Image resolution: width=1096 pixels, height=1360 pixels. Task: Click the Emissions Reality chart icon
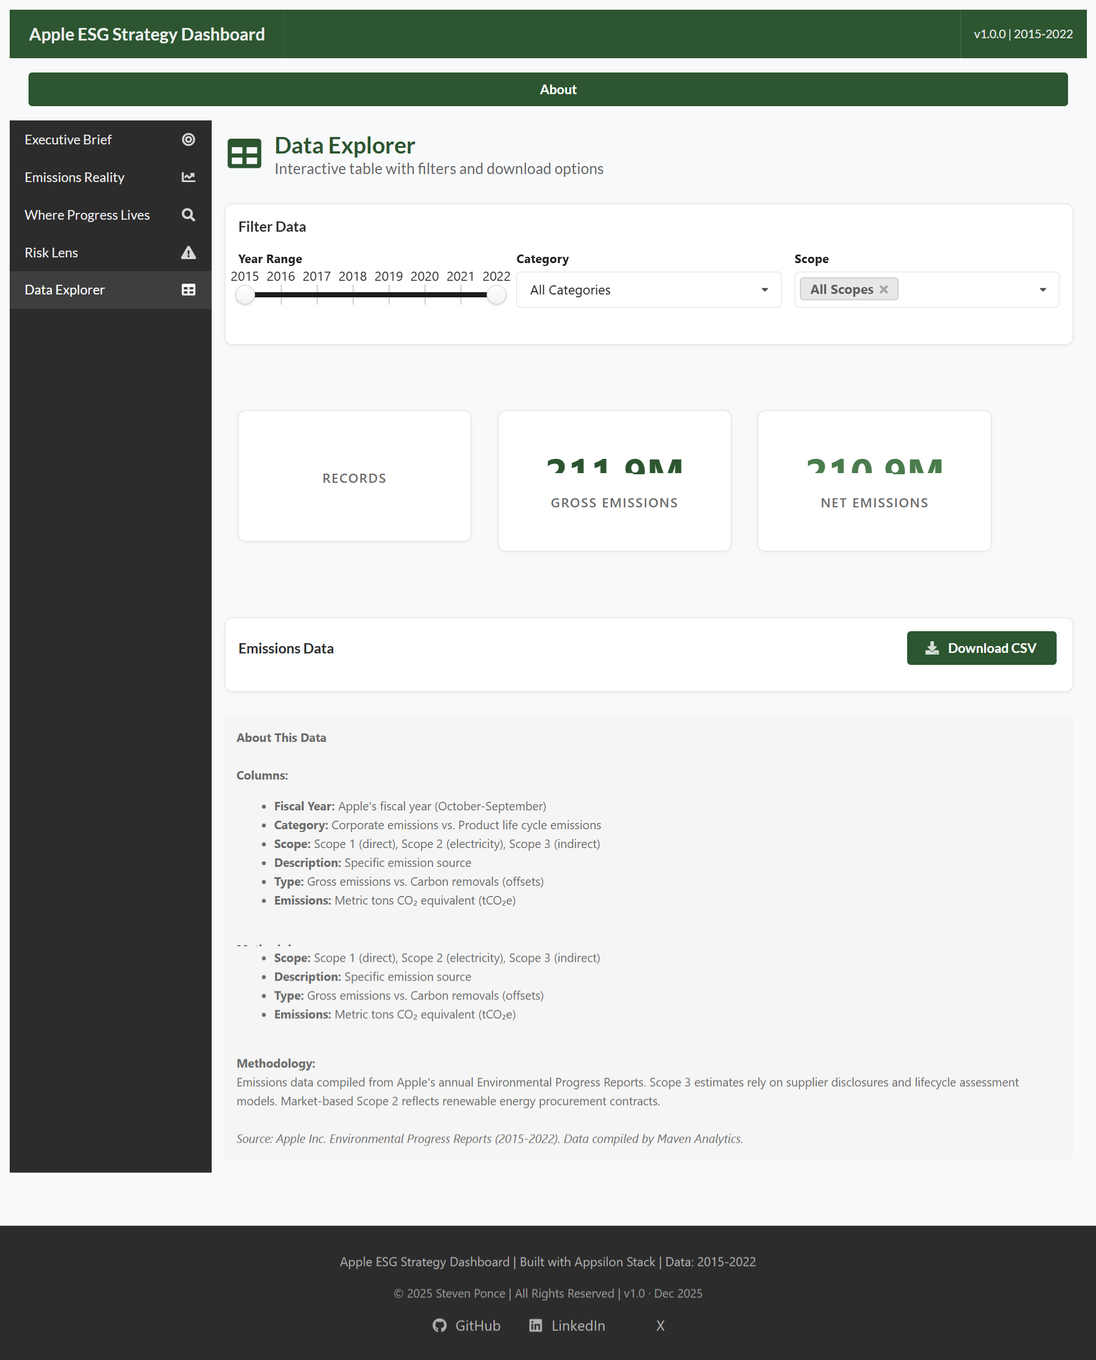(188, 177)
